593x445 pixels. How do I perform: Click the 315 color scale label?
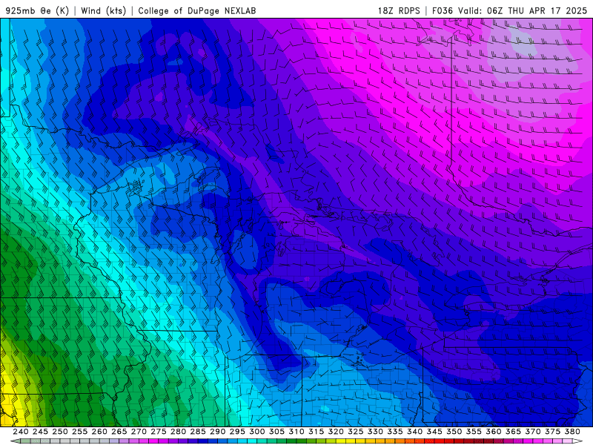[x=316, y=432]
